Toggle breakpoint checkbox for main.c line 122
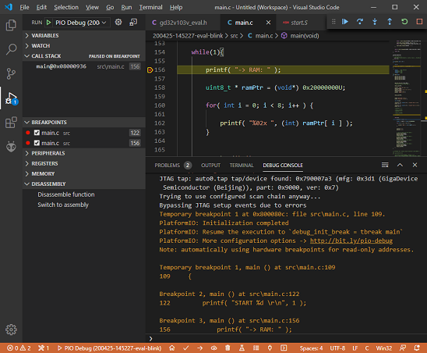This screenshot has height=353, width=427. point(37,133)
